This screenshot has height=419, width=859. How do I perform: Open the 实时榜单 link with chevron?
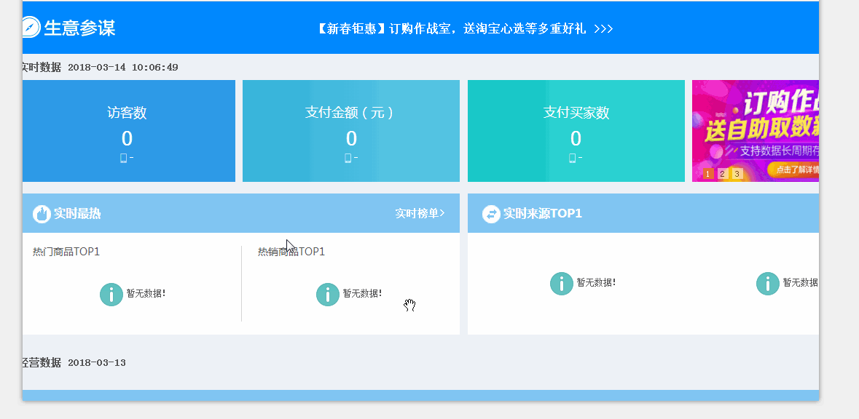(x=420, y=214)
